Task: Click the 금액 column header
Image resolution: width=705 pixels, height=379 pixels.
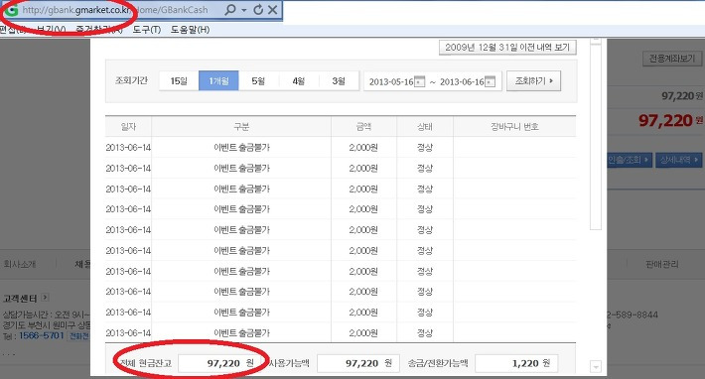Action: [x=363, y=127]
